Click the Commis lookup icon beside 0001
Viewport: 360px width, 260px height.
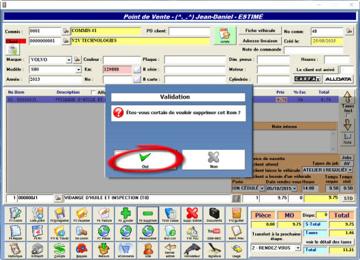pyautogui.click(x=66, y=31)
